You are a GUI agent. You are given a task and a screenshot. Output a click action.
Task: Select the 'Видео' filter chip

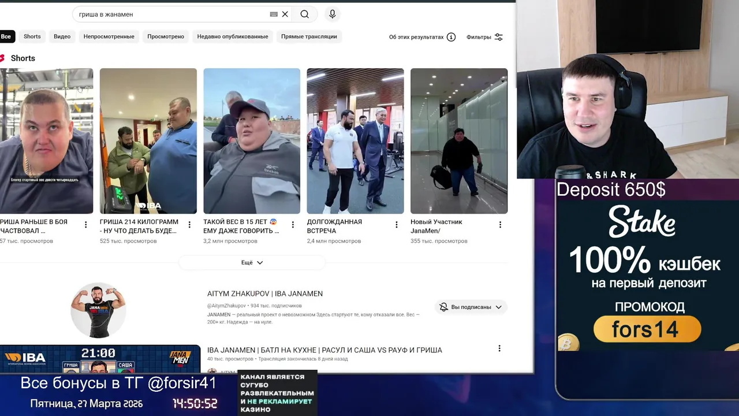pyautogui.click(x=62, y=36)
